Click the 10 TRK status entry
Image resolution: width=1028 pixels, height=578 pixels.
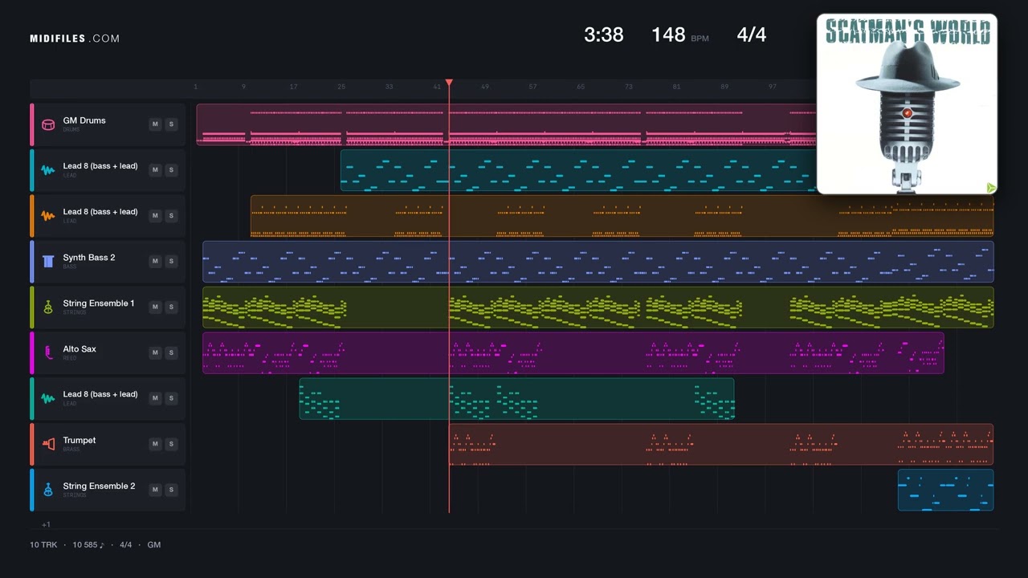coord(44,544)
